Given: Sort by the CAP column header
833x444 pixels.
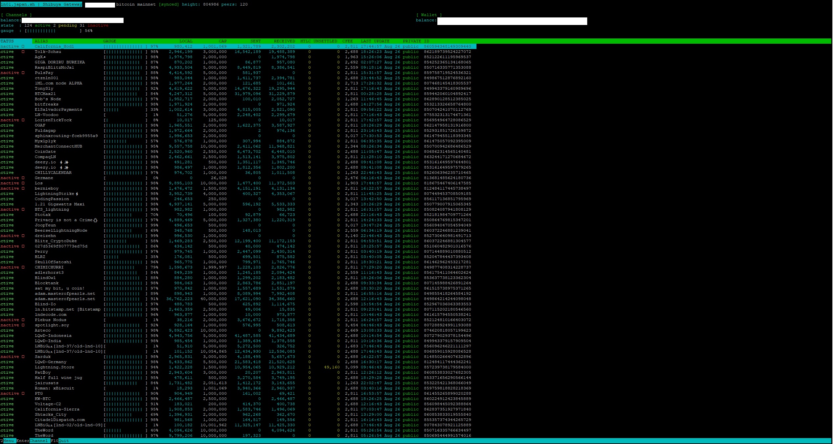Looking at the screenshot, I should coord(222,41).
